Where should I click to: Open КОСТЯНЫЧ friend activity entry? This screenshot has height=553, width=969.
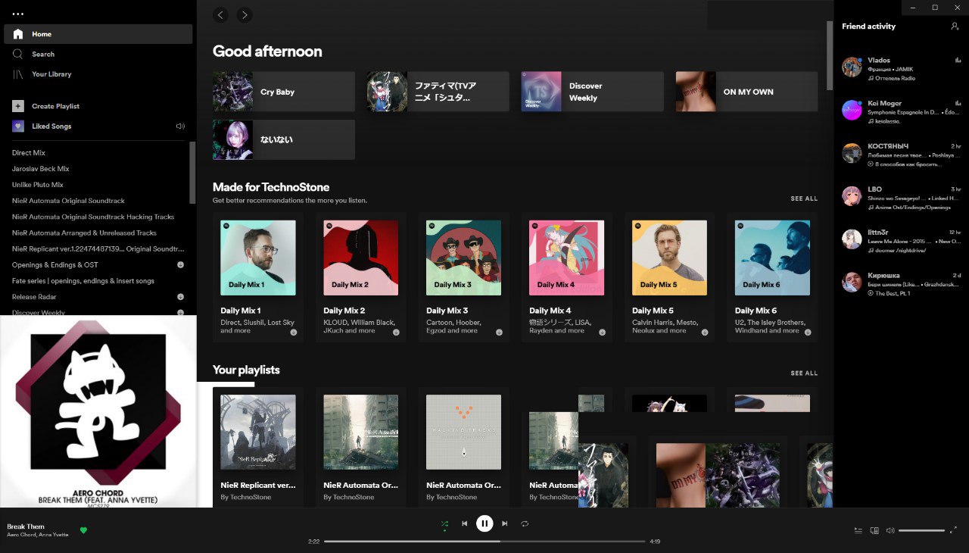(x=901, y=155)
